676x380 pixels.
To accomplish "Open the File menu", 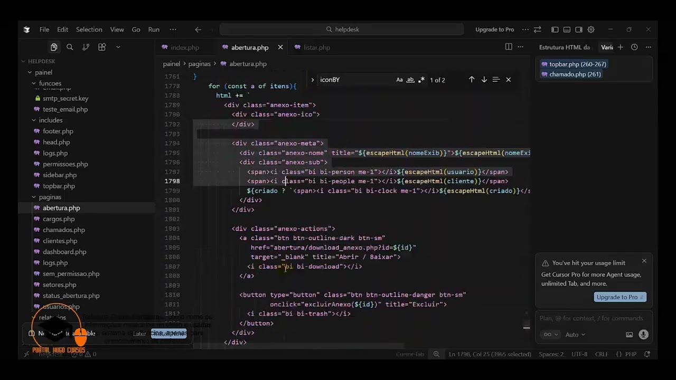I will (x=44, y=30).
